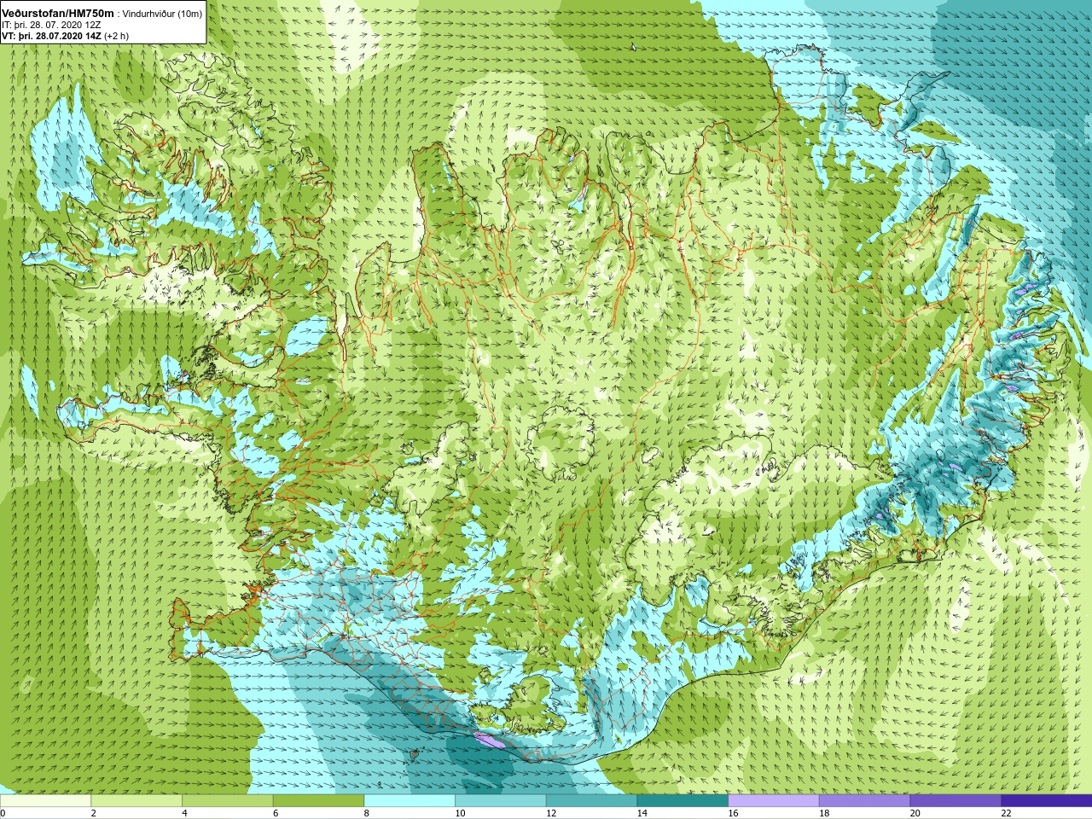Click the purple gust patch on the south coast
This screenshot has width=1092, height=819.
coord(491,741)
